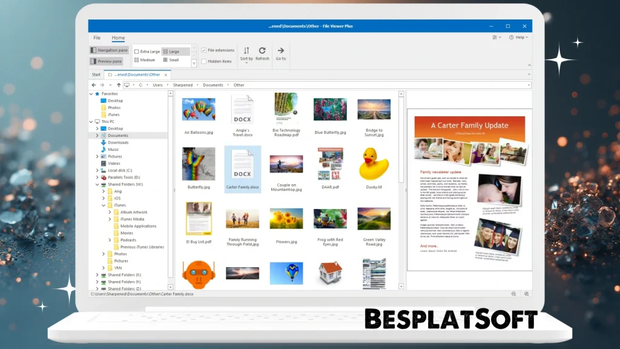
Task: Open the settings icon next to Help
Action: (x=495, y=38)
